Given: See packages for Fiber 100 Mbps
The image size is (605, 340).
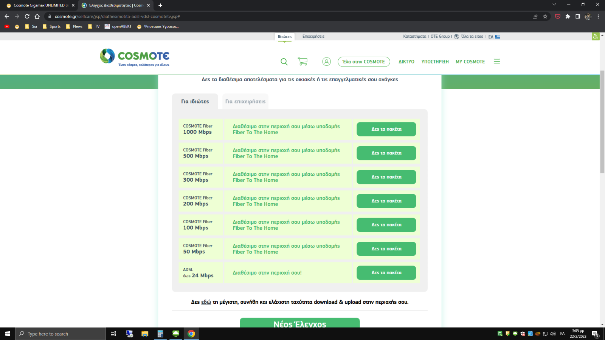Looking at the screenshot, I should coord(386,225).
